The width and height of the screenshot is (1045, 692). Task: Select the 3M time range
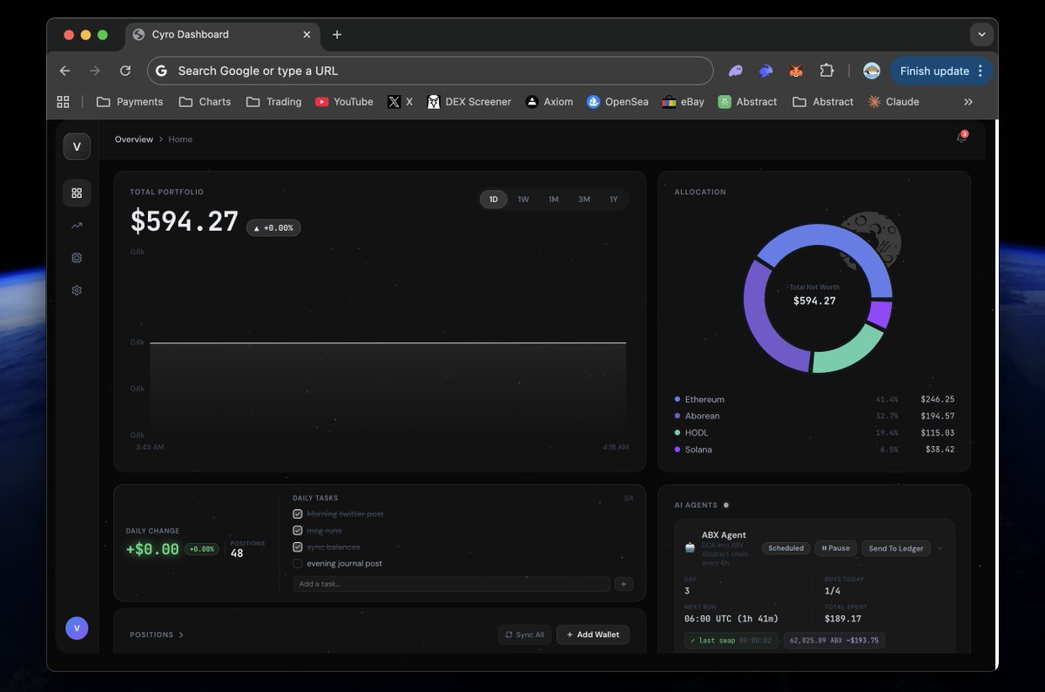point(583,200)
